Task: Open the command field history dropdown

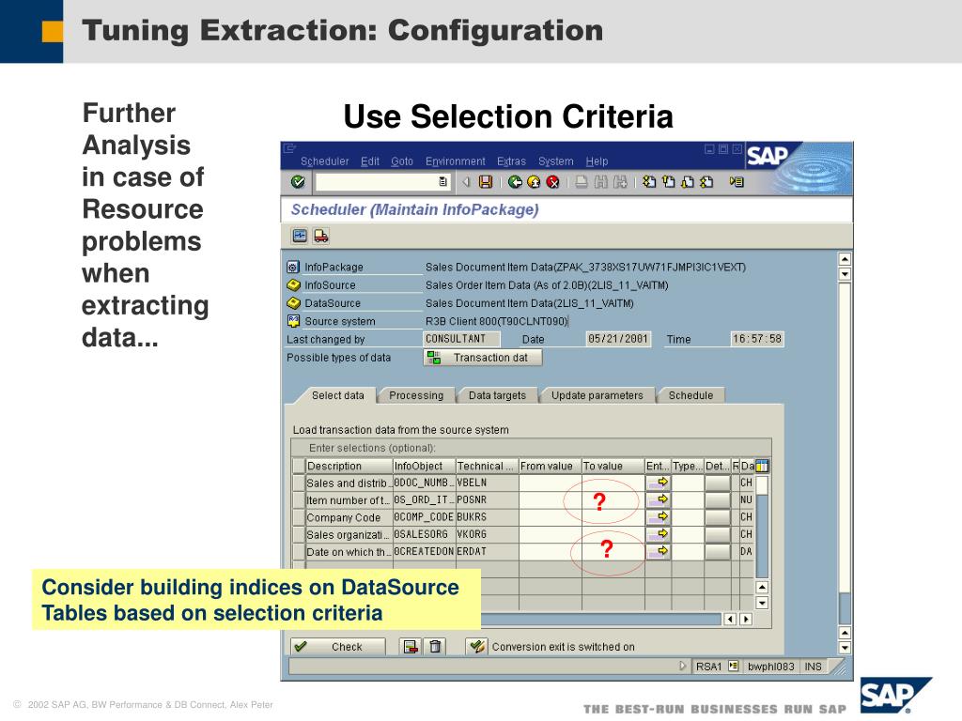Action: (x=443, y=182)
